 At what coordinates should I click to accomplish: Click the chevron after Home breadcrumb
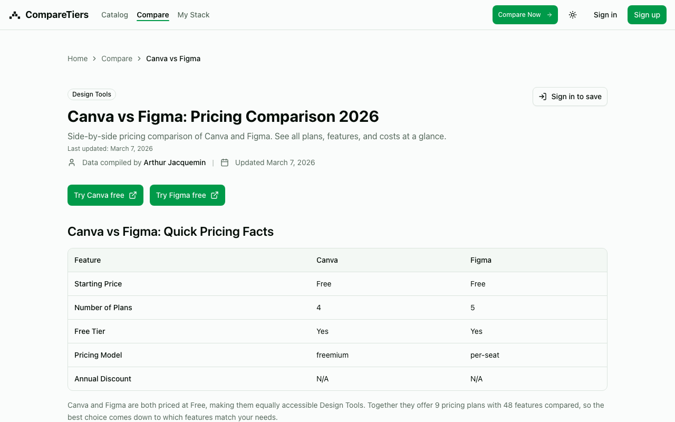tap(94, 59)
